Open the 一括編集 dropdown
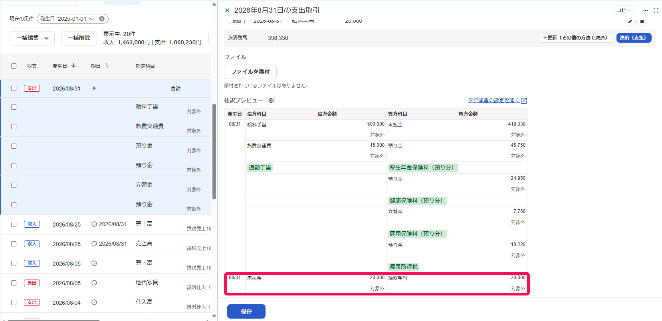Image resolution: width=662 pixels, height=321 pixels. pyautogui.click(x=32, y=38)
